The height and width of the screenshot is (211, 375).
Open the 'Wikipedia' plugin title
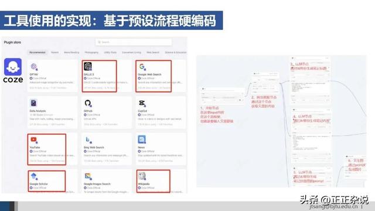point(144,184)
